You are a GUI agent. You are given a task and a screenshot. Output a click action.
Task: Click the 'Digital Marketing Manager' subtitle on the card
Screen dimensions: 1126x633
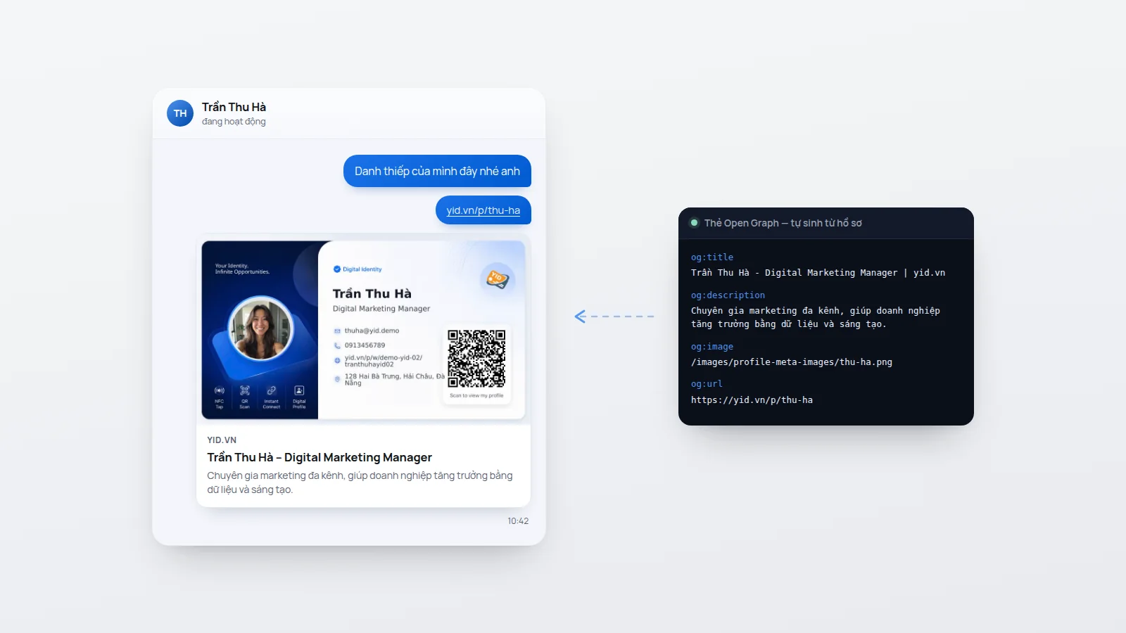pos(381,309)
